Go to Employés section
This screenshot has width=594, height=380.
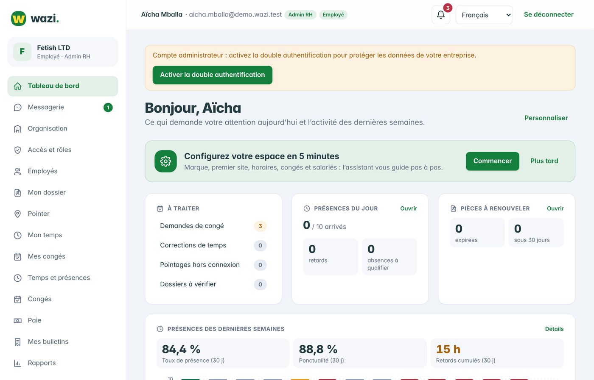(x=63, y=171)
